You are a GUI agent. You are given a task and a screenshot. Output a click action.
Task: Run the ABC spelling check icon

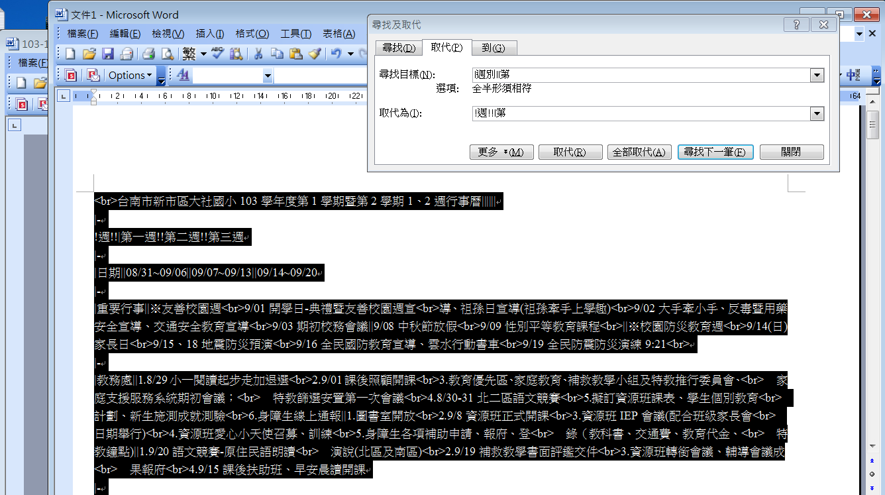tap(217, 54)
